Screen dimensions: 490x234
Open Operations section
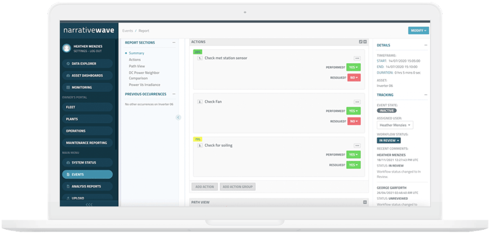coord(87,131)
